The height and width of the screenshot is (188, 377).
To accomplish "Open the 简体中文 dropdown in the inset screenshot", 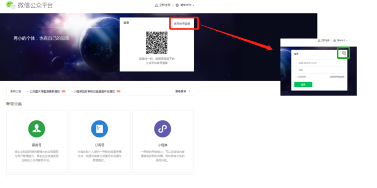I will (x=342, y=41).
